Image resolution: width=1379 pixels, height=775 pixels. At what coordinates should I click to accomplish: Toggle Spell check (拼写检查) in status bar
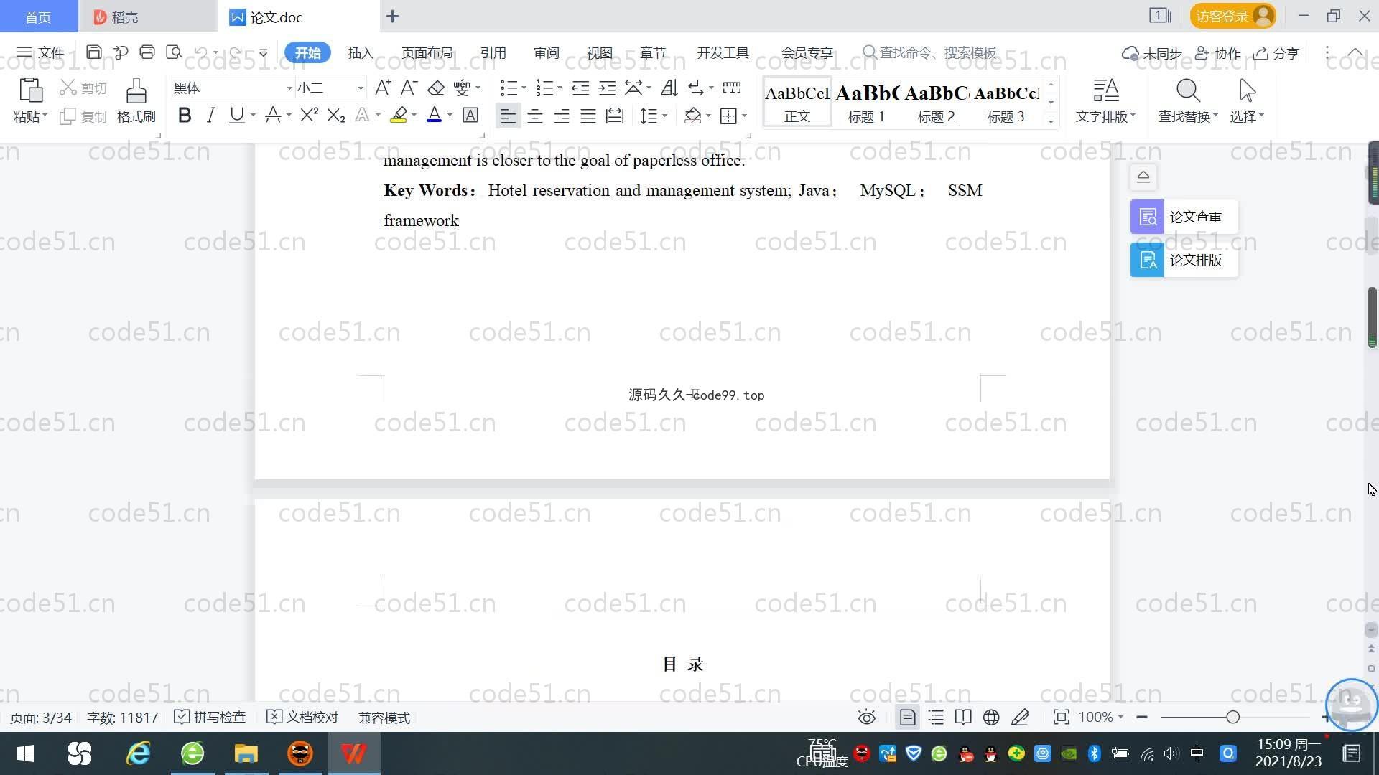[x=210, y=718]
